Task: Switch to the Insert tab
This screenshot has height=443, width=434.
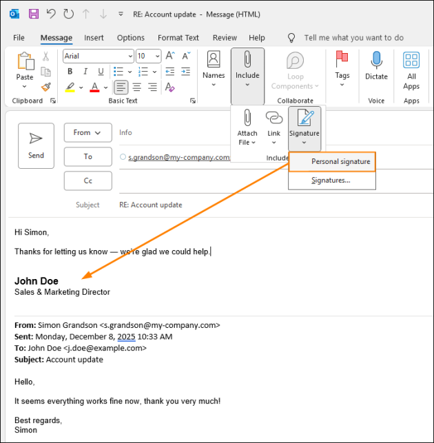Action: pos(94,38)
